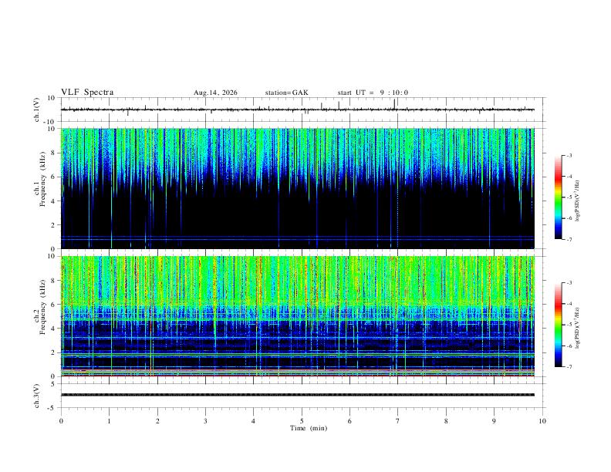Click the ch.1 voltage waveform trace
Viewport: 611px width, 472px height.
(x=297, y=110)
